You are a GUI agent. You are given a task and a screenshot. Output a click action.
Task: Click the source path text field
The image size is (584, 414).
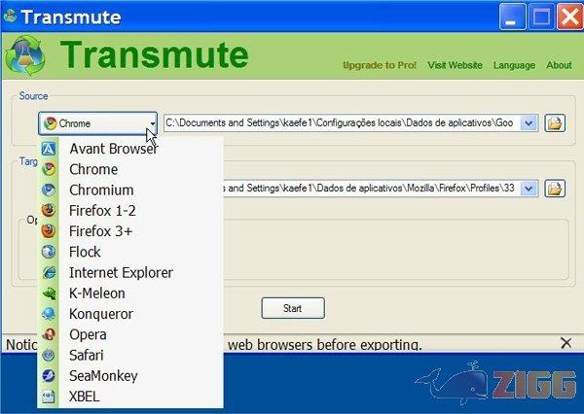342,123
